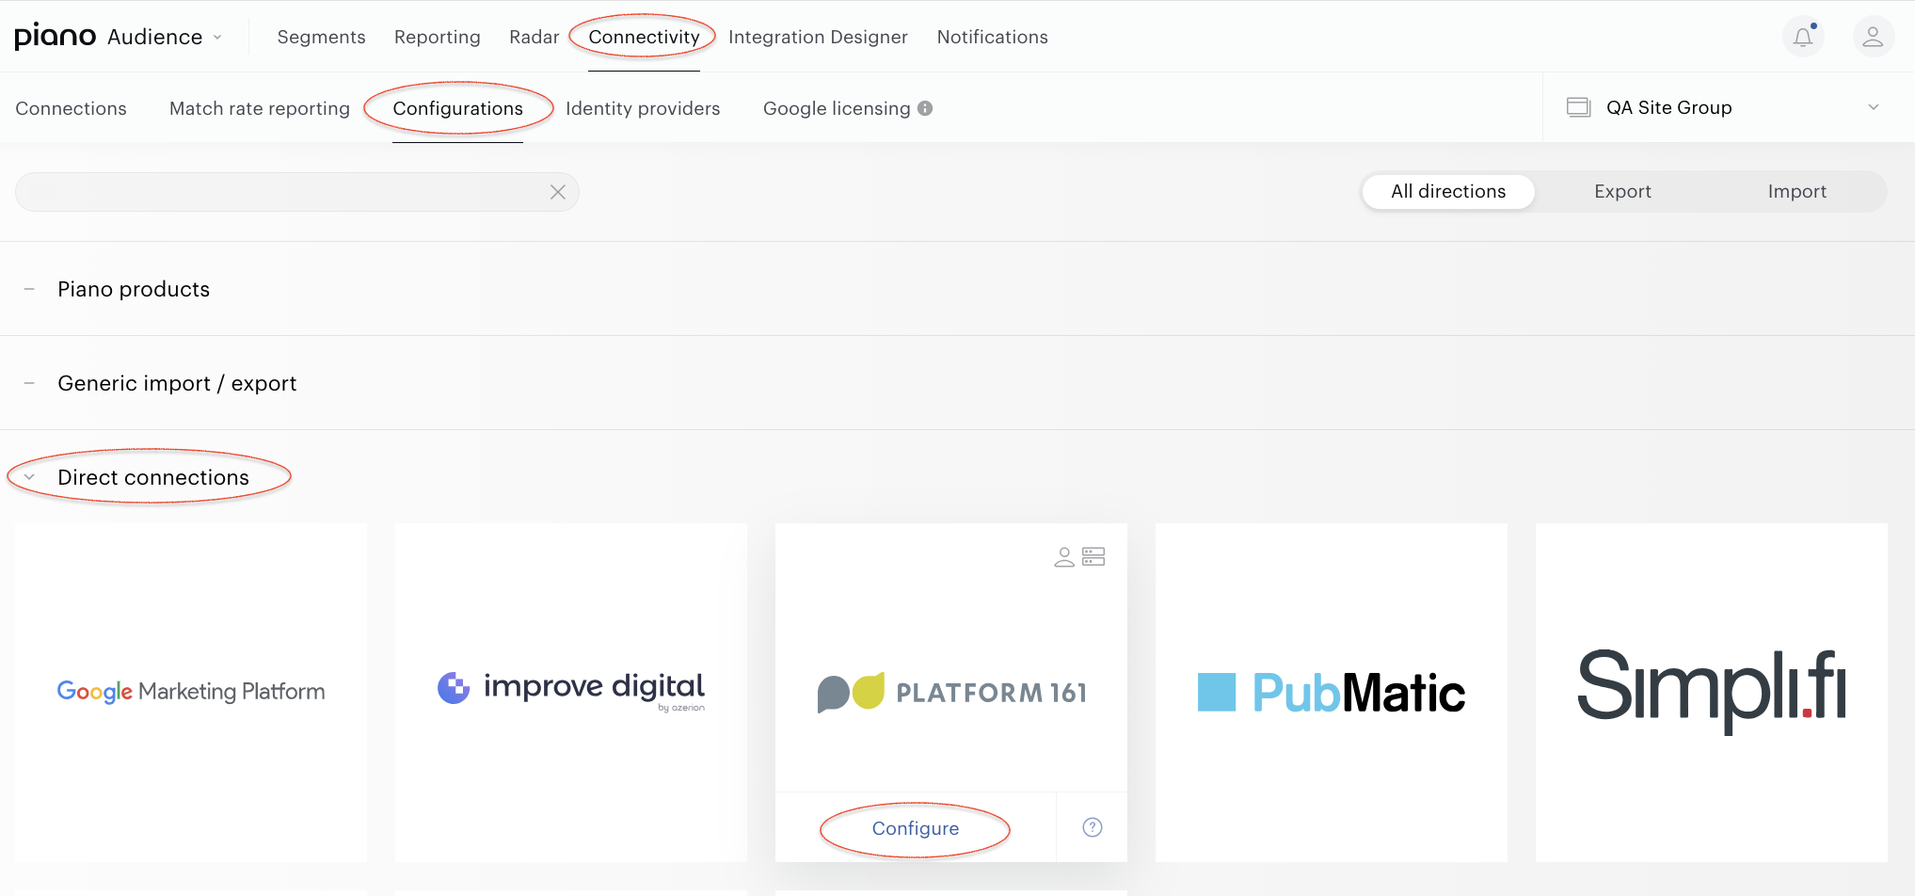Click the Platform 161 help question icon

(x=1092, y=827)
